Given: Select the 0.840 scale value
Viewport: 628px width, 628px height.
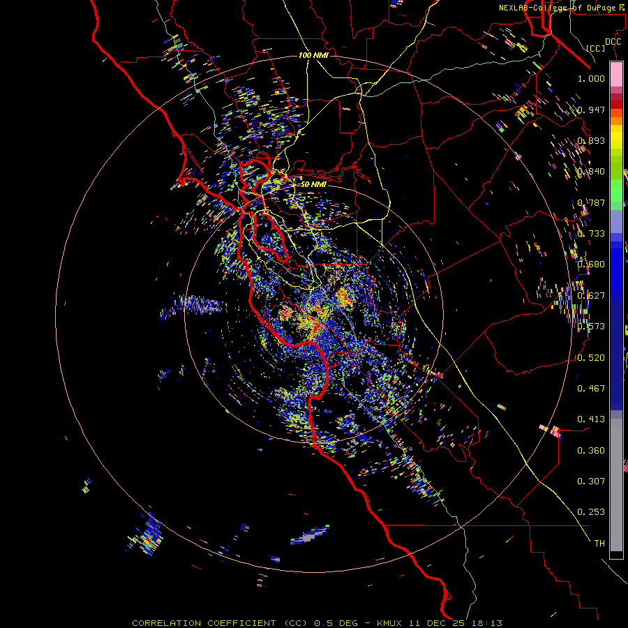Looking at the screenshot, I should (x=591, y=172).
